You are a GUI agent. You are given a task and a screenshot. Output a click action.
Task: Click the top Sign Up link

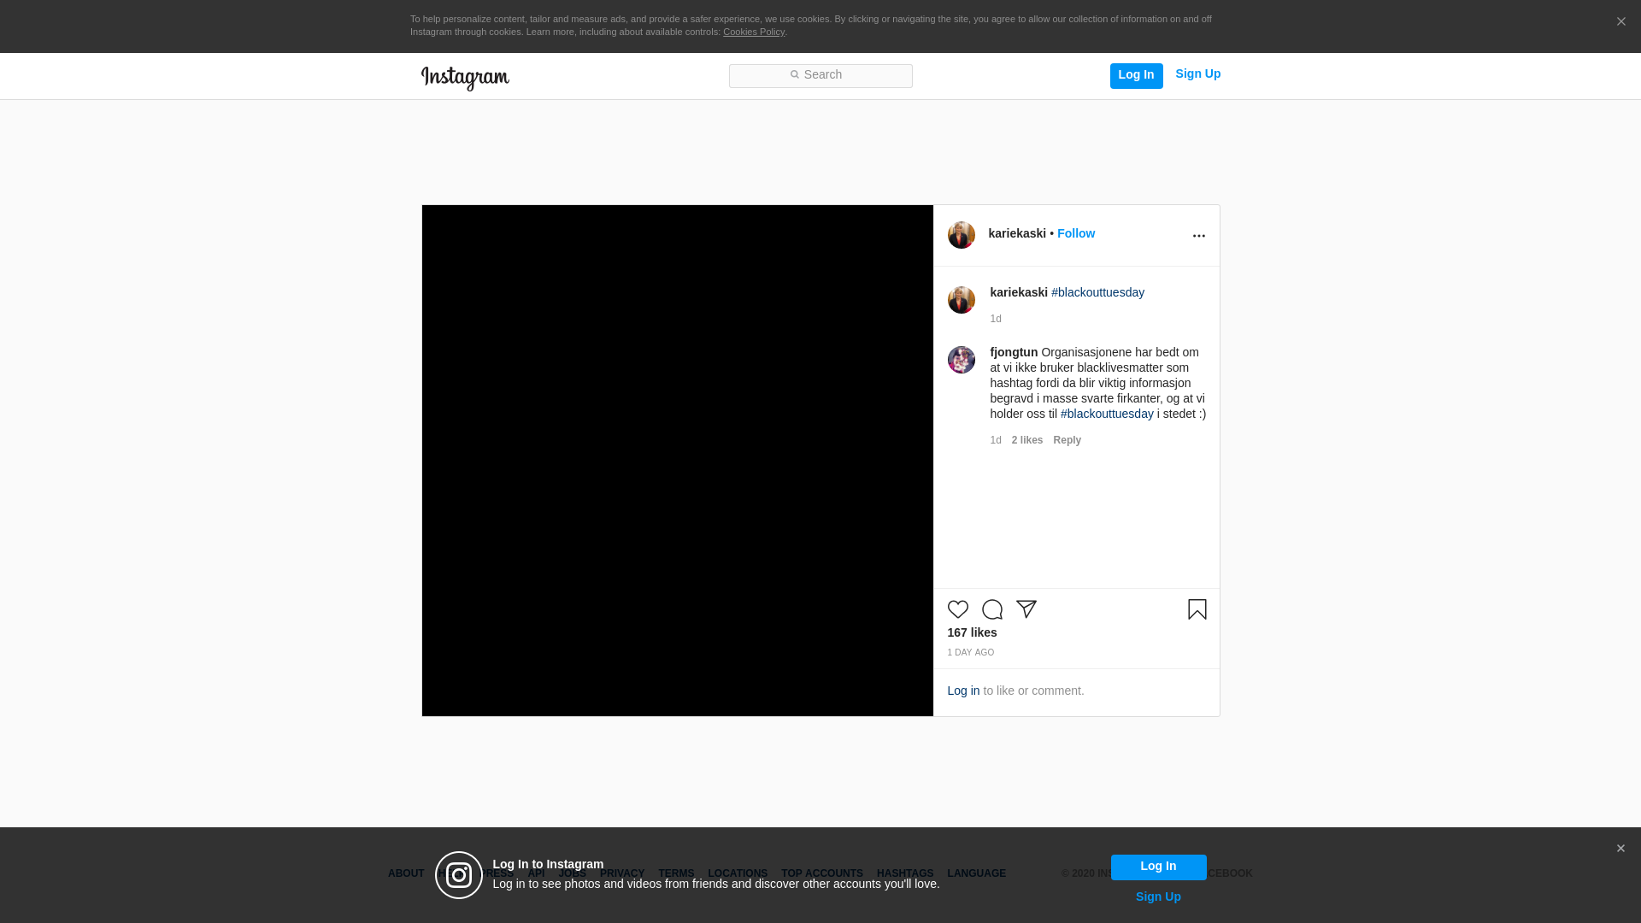(1197, 73)
